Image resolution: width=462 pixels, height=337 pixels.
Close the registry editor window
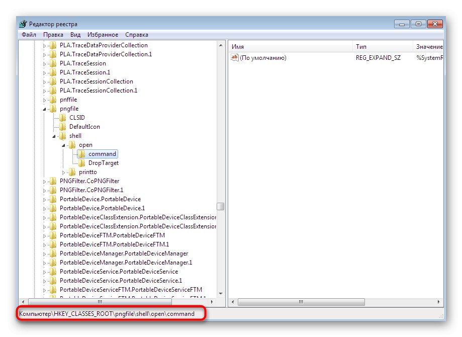[x=435, y=24]
